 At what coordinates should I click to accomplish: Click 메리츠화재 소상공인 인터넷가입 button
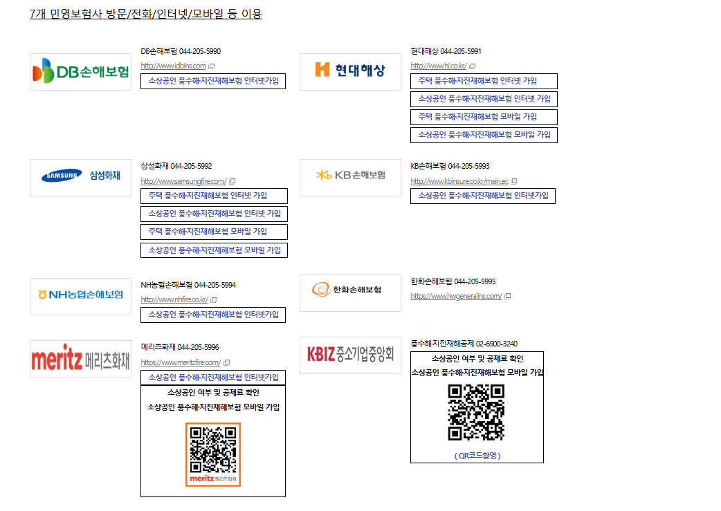coord(213,378)
